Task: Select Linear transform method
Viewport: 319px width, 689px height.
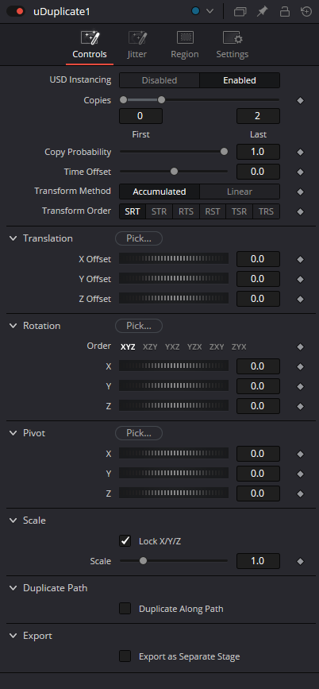Action: point(240,192)
